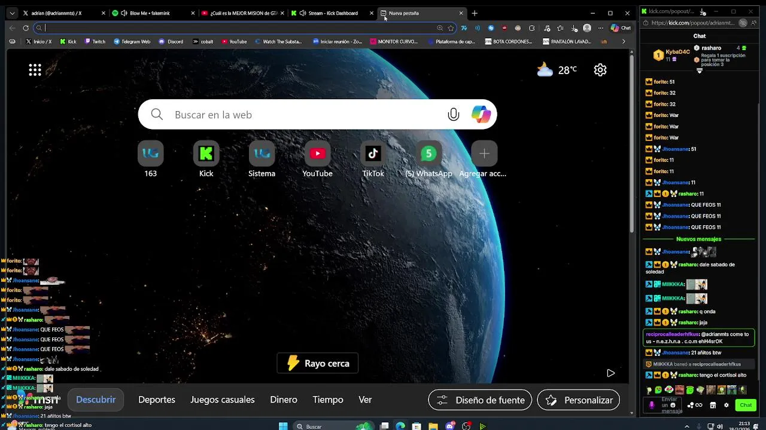
Task: Open Copilot from the search box
Action: pyautogui.click(x=481, y=114)
